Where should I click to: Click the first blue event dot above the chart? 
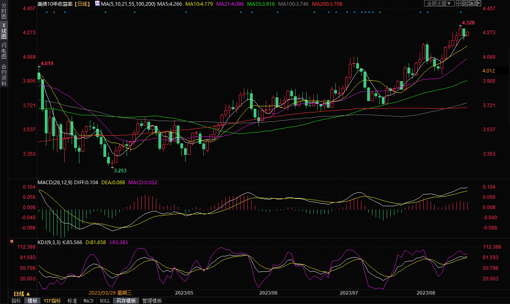(x=47, y=12)
